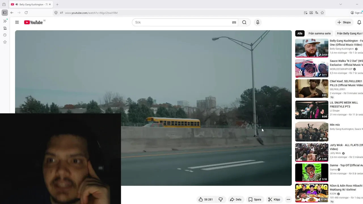Viewport: 363px width, 204px height.
Task: Click the Skapa create button
Action: [344, 22]
